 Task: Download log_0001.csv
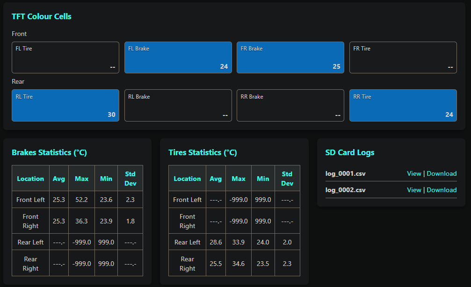pos(442,173)
